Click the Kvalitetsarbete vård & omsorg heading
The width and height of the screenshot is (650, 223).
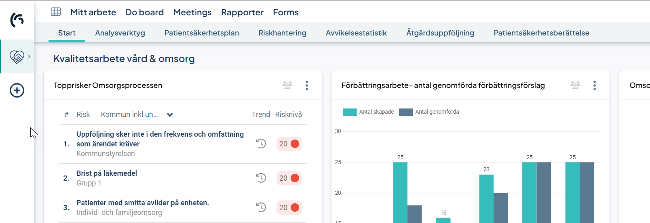124,59
